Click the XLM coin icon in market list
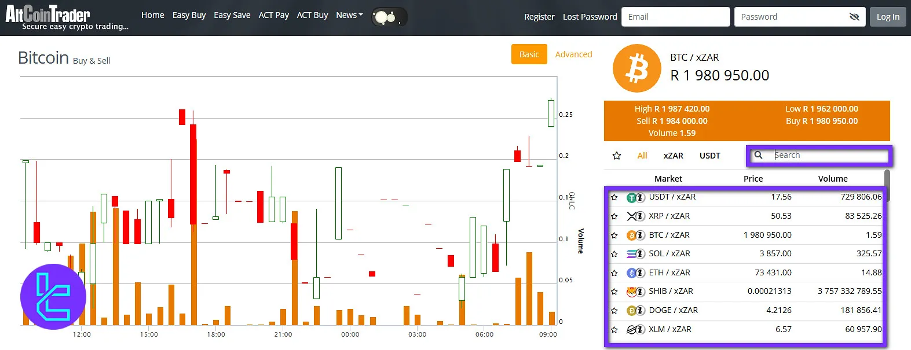The height and width of the screenshot is (350, 911). pos(632,330)
